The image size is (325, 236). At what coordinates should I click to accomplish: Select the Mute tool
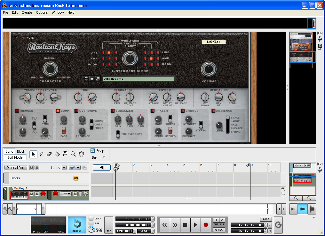click(65, 154)
